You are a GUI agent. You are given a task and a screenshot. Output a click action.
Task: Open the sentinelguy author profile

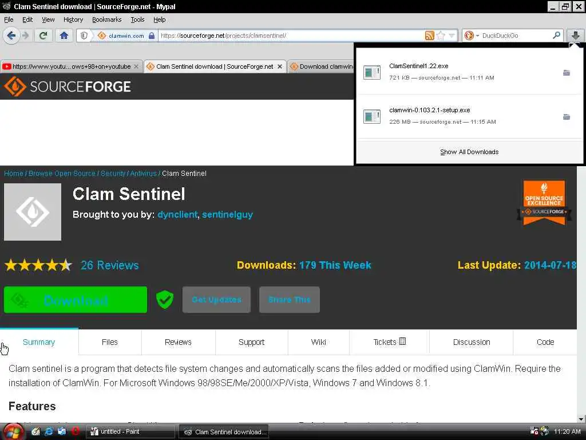227,214
